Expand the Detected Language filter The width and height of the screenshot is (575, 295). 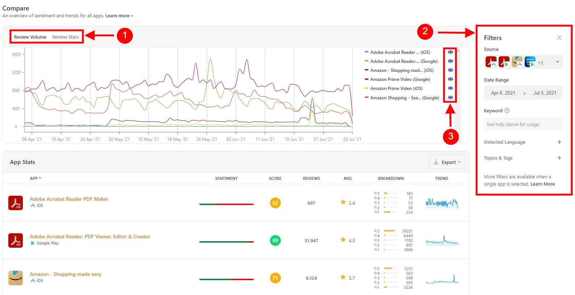click(559, 142)
